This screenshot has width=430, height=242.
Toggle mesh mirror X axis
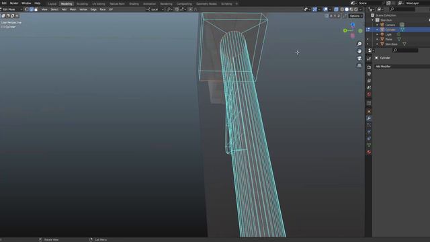pos(331,16)
